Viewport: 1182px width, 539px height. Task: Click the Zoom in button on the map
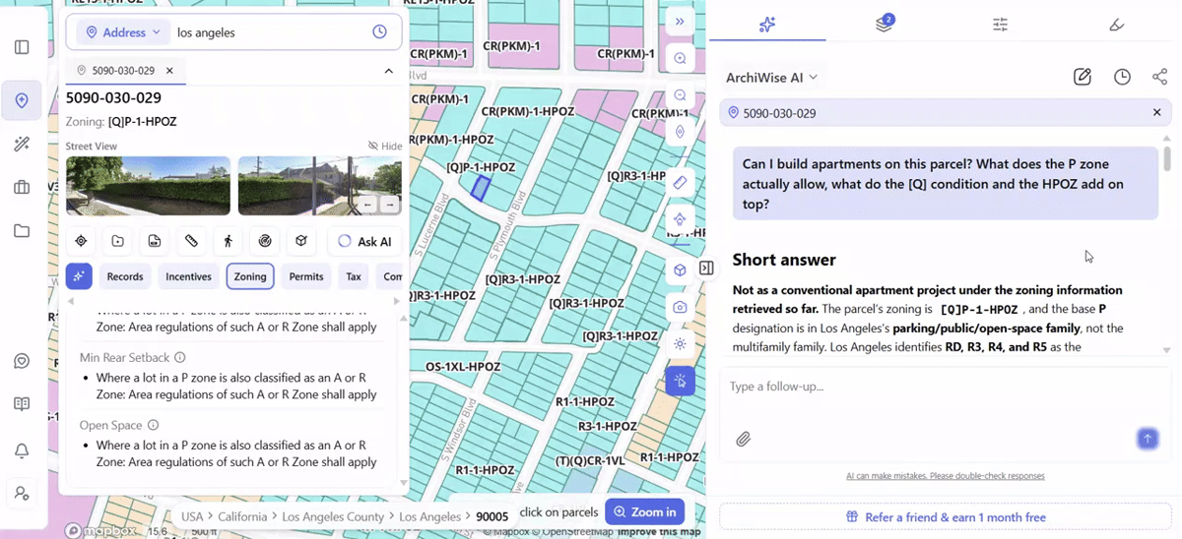[x=645, y=511]
